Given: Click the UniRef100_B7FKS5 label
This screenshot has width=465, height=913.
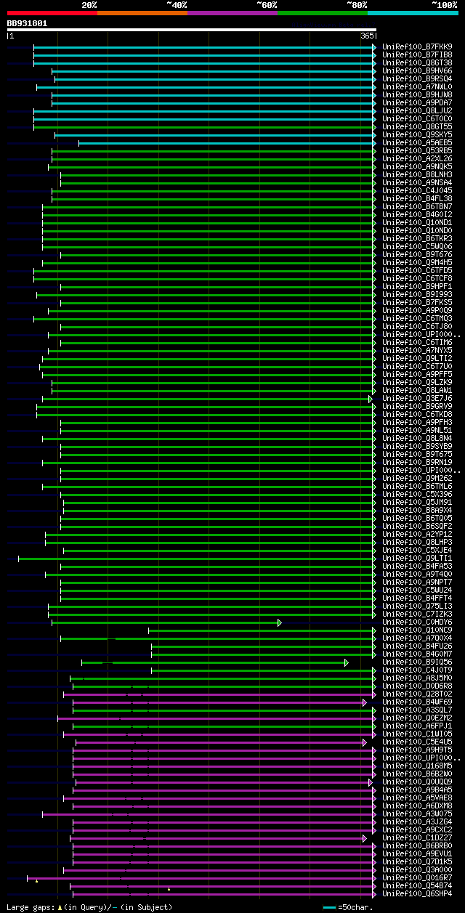Looking at the screenshot, I should pos(417,303).
